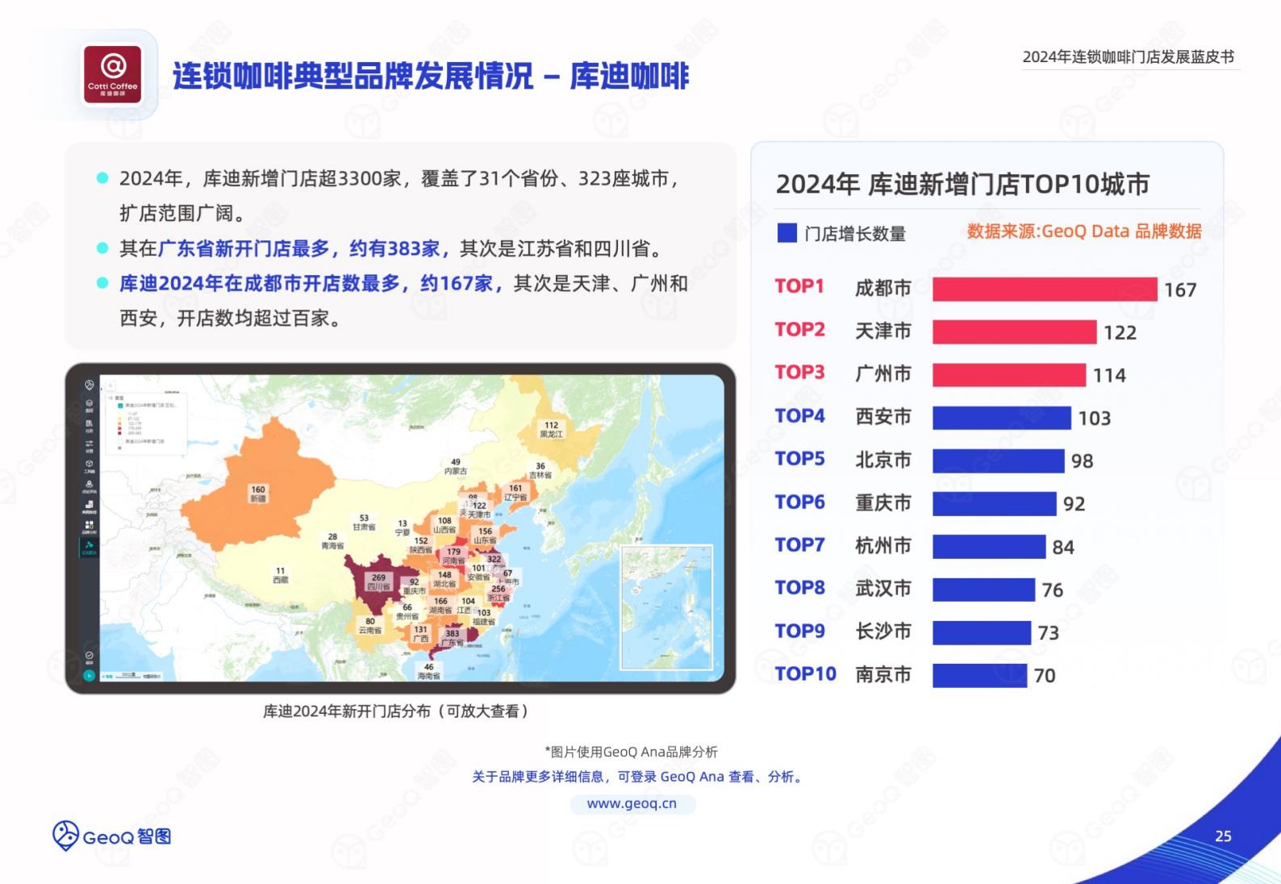Viewport: 1281px width, 884px height.
Task: Click the 53 甘肃省 label on the map
Action: pyautogui.click(x=364, y=523)
